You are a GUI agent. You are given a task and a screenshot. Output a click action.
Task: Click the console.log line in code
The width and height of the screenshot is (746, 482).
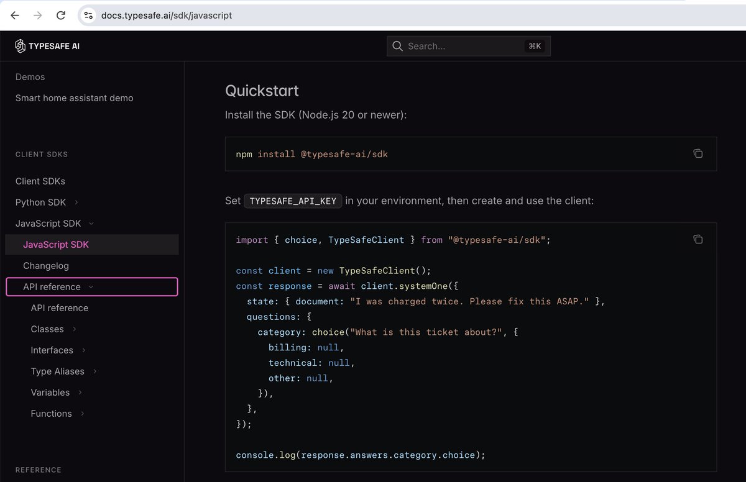[361, 455]
